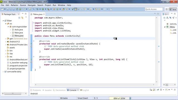Open the Console display selection dropdown

[164, 90]
